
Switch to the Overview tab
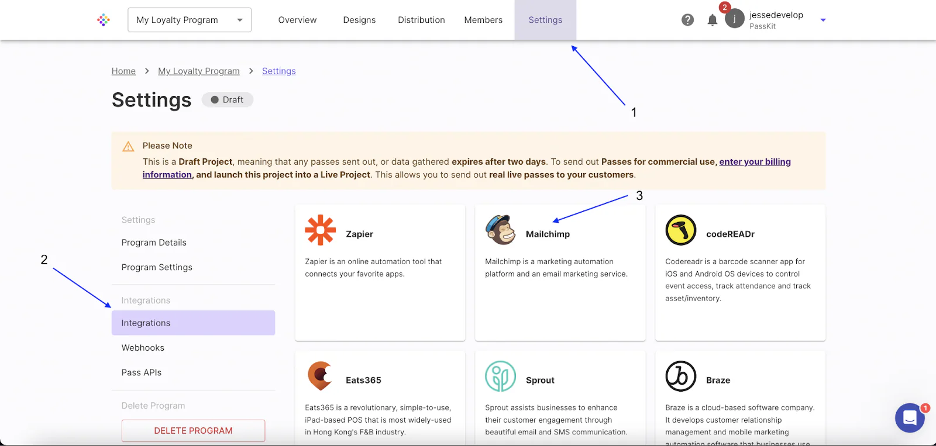pos(297,20)
